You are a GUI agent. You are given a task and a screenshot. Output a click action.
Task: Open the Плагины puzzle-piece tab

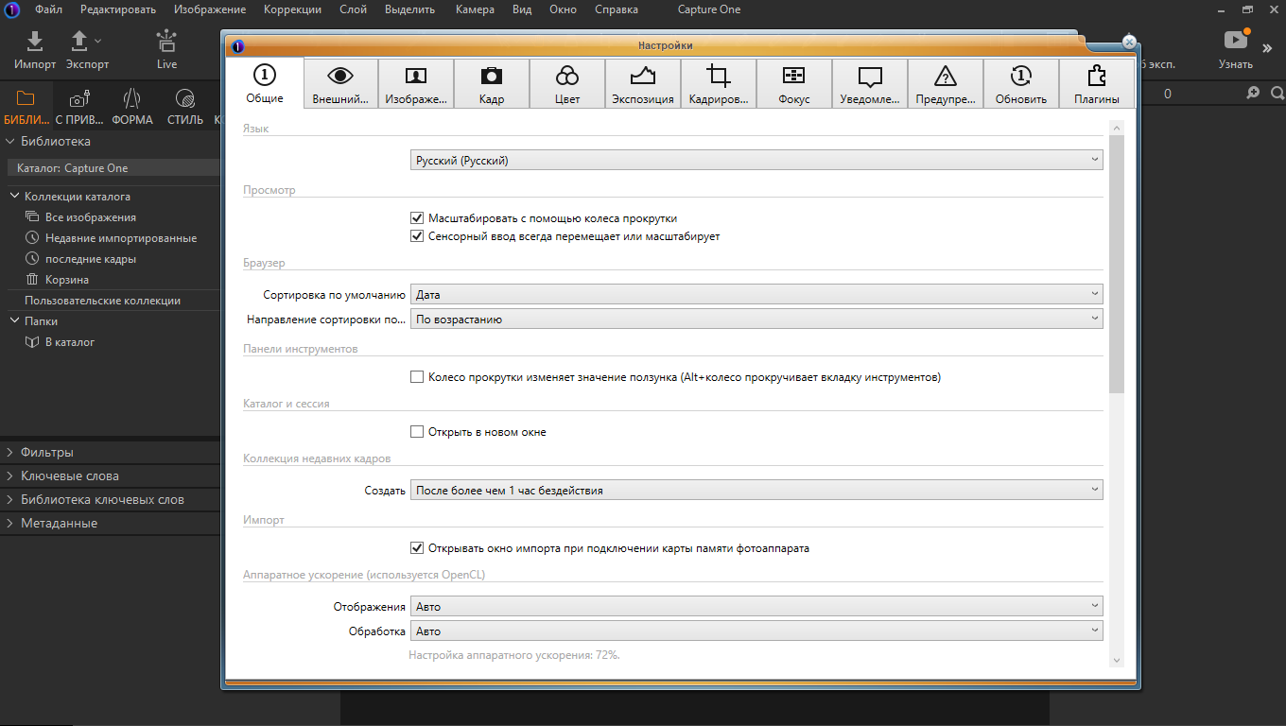pos(1097,84)
